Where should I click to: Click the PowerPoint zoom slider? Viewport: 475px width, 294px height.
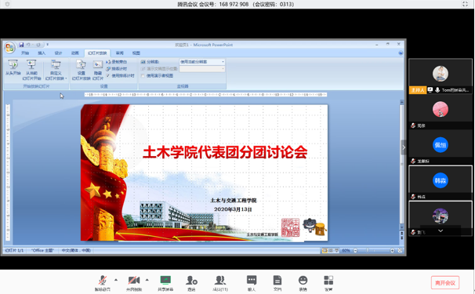click(374, 251)
